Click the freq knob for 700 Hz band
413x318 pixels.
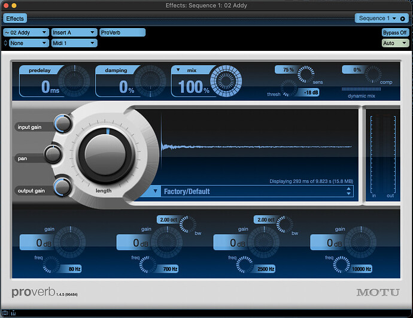pos(148,265)
